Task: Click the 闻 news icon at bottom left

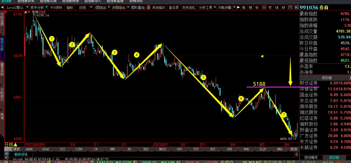Action: pos(6,154)
